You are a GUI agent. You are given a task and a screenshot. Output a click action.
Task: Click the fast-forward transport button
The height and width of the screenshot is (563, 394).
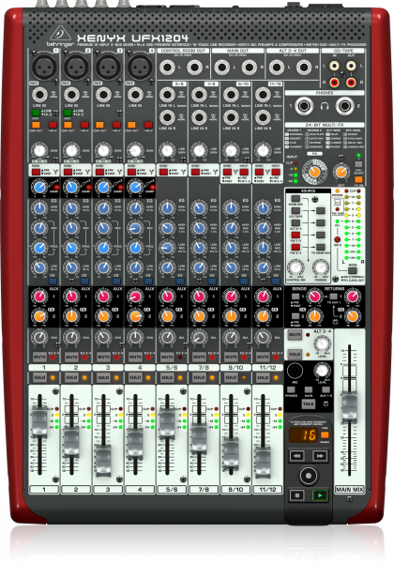319,456
